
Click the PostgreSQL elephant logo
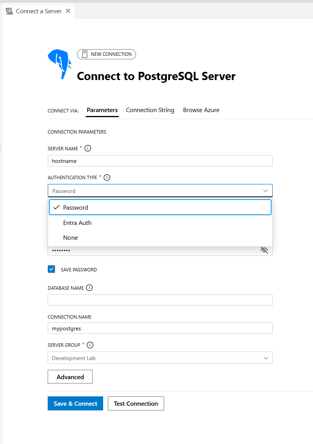[x=59, y=64]
